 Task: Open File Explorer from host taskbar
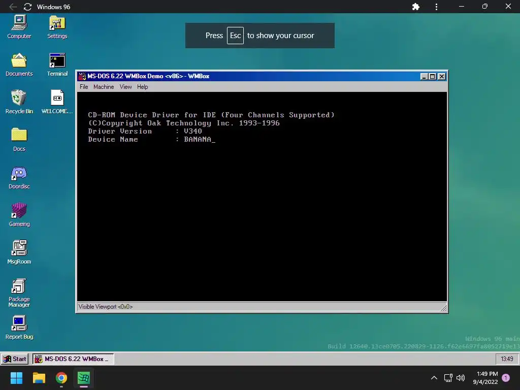point(39,378)
